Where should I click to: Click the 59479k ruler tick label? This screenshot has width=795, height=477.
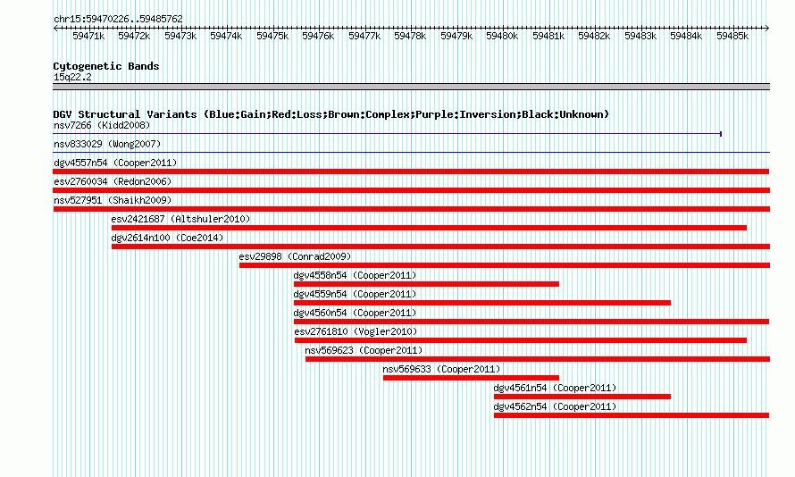456,36
